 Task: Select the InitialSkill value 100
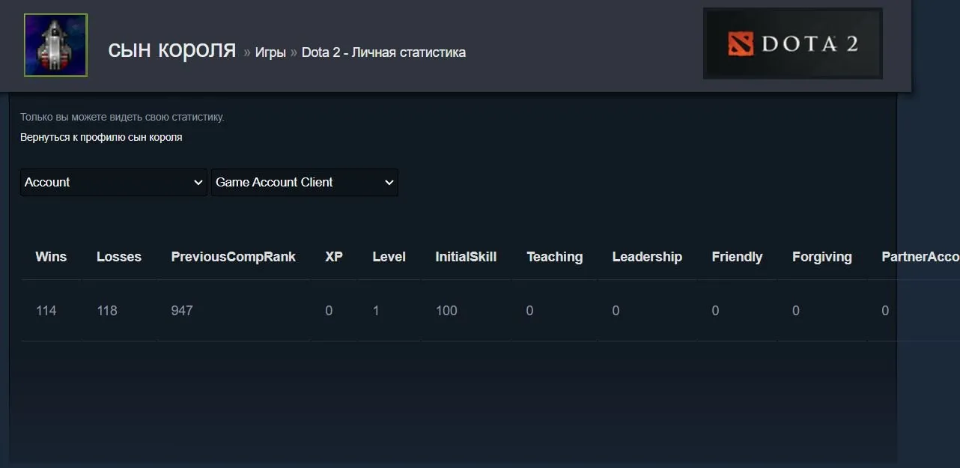[446, 311]
